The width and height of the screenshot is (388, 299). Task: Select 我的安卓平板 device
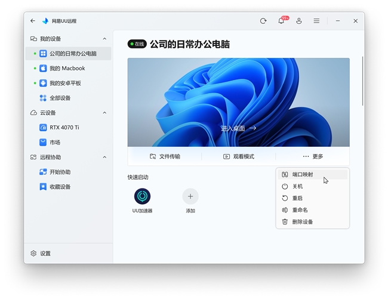(68, 83)
